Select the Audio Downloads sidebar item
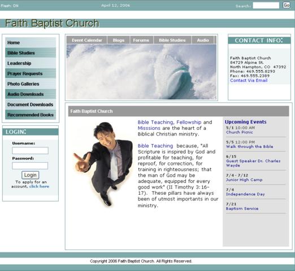This screenshot has height=271, width=295. [x=31, y=94]
